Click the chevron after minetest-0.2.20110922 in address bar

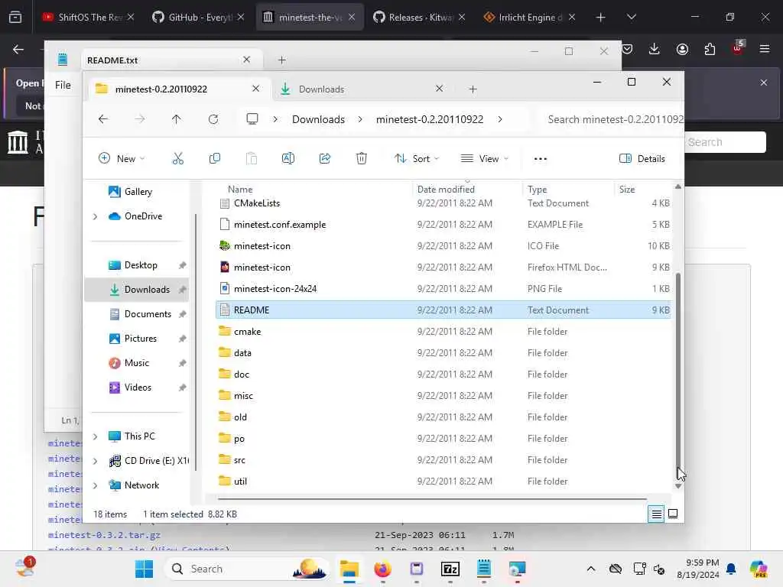pyautogui.click(x=500, y=119)
